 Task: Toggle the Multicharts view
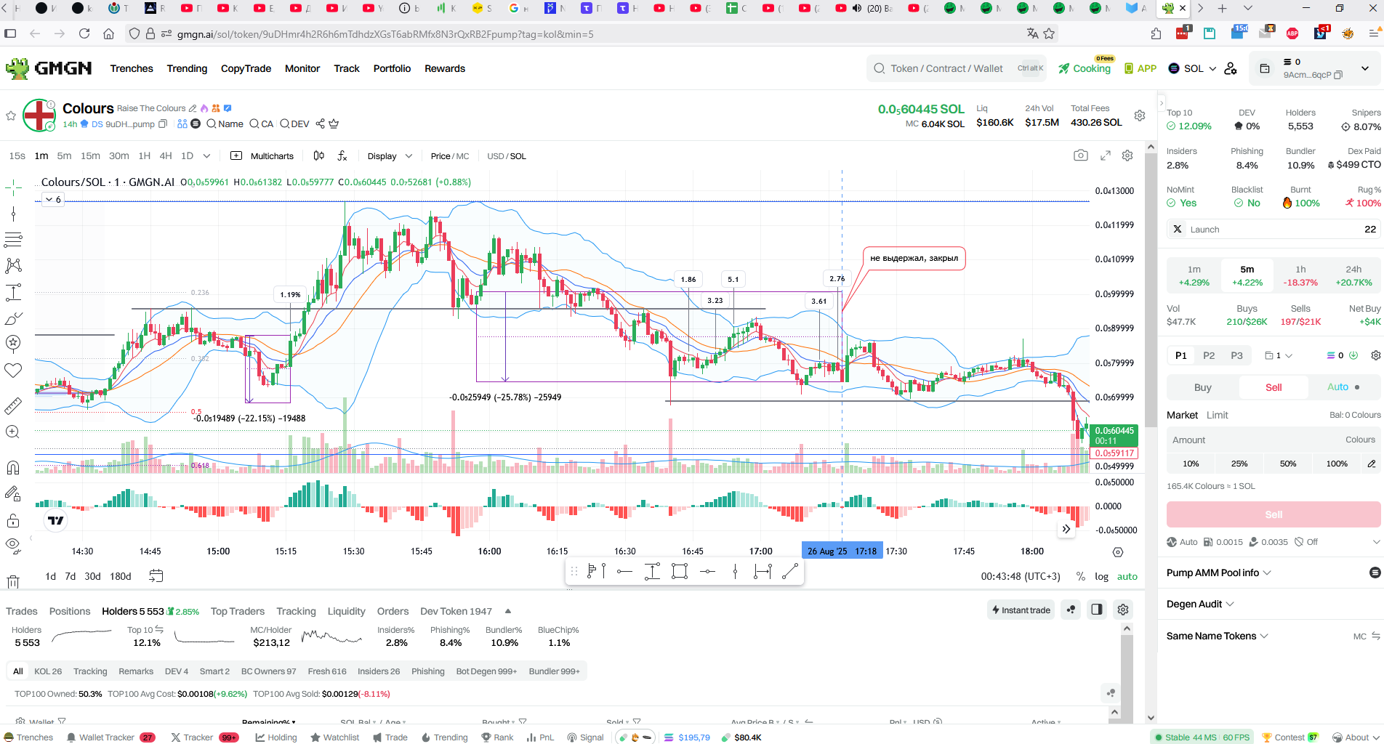[x=262, y=156]
